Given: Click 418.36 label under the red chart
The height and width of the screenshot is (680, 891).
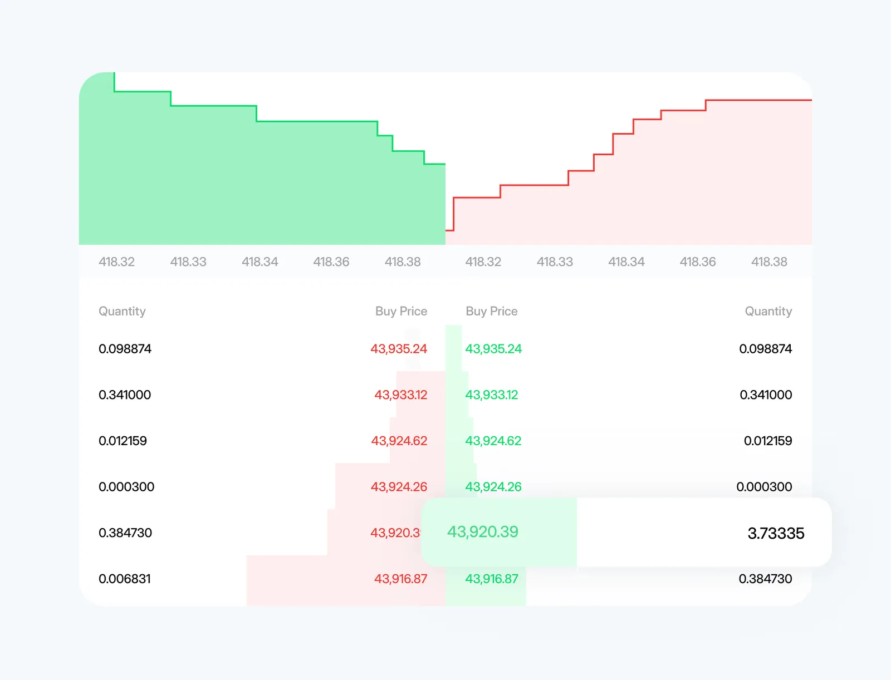Looking at the screenshot, I should [698, 262].
